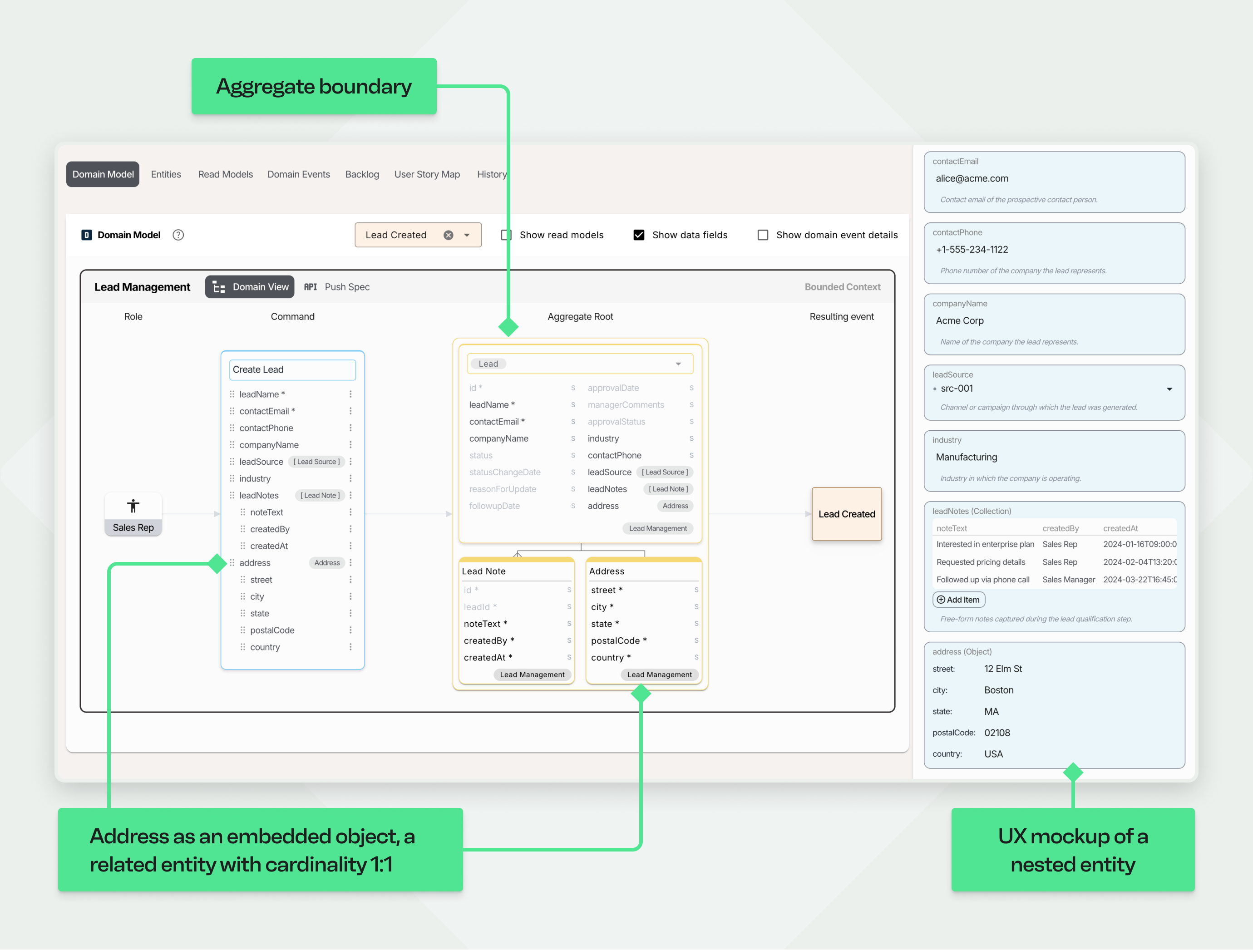Screen dimensions: 1253x950
Task: Open kebab menu for noteText field
Action: [x=350, y=512]
